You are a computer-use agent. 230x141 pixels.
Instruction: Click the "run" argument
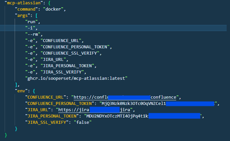31,22
